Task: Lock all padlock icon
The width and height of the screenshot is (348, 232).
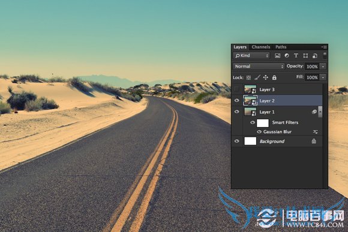Action: coord(274,77)
